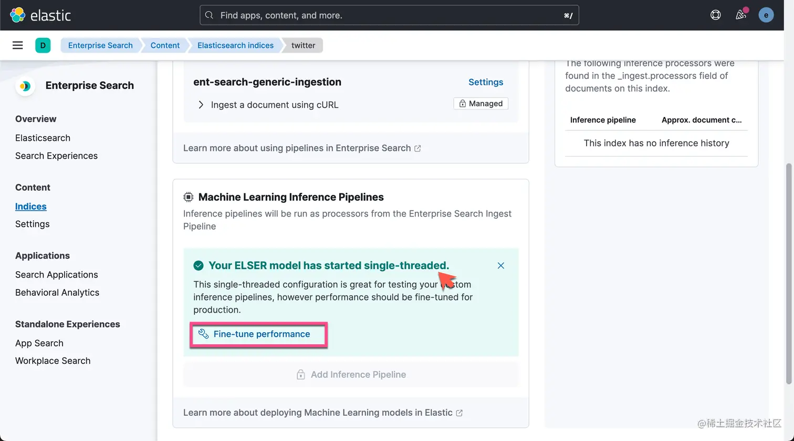Open the hamburger navigation menu
Screen dimensions: 794x441
18,45
